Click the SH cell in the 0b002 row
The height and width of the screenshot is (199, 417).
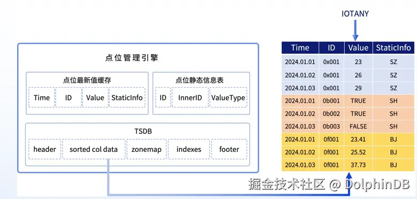[393, 114]
